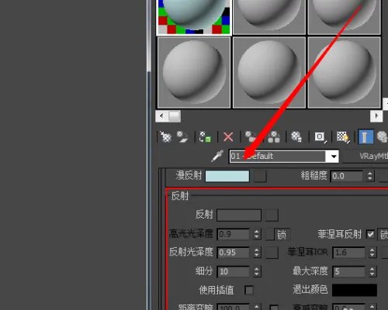Screen dimensions: 388x310
Task: Adjust the 高光光泽度 spinner arrows
Action: [257, 234]
